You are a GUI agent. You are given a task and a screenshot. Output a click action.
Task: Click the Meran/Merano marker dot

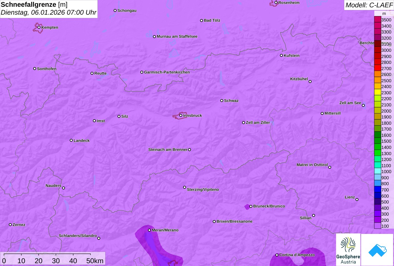click(x=149, y=230)
